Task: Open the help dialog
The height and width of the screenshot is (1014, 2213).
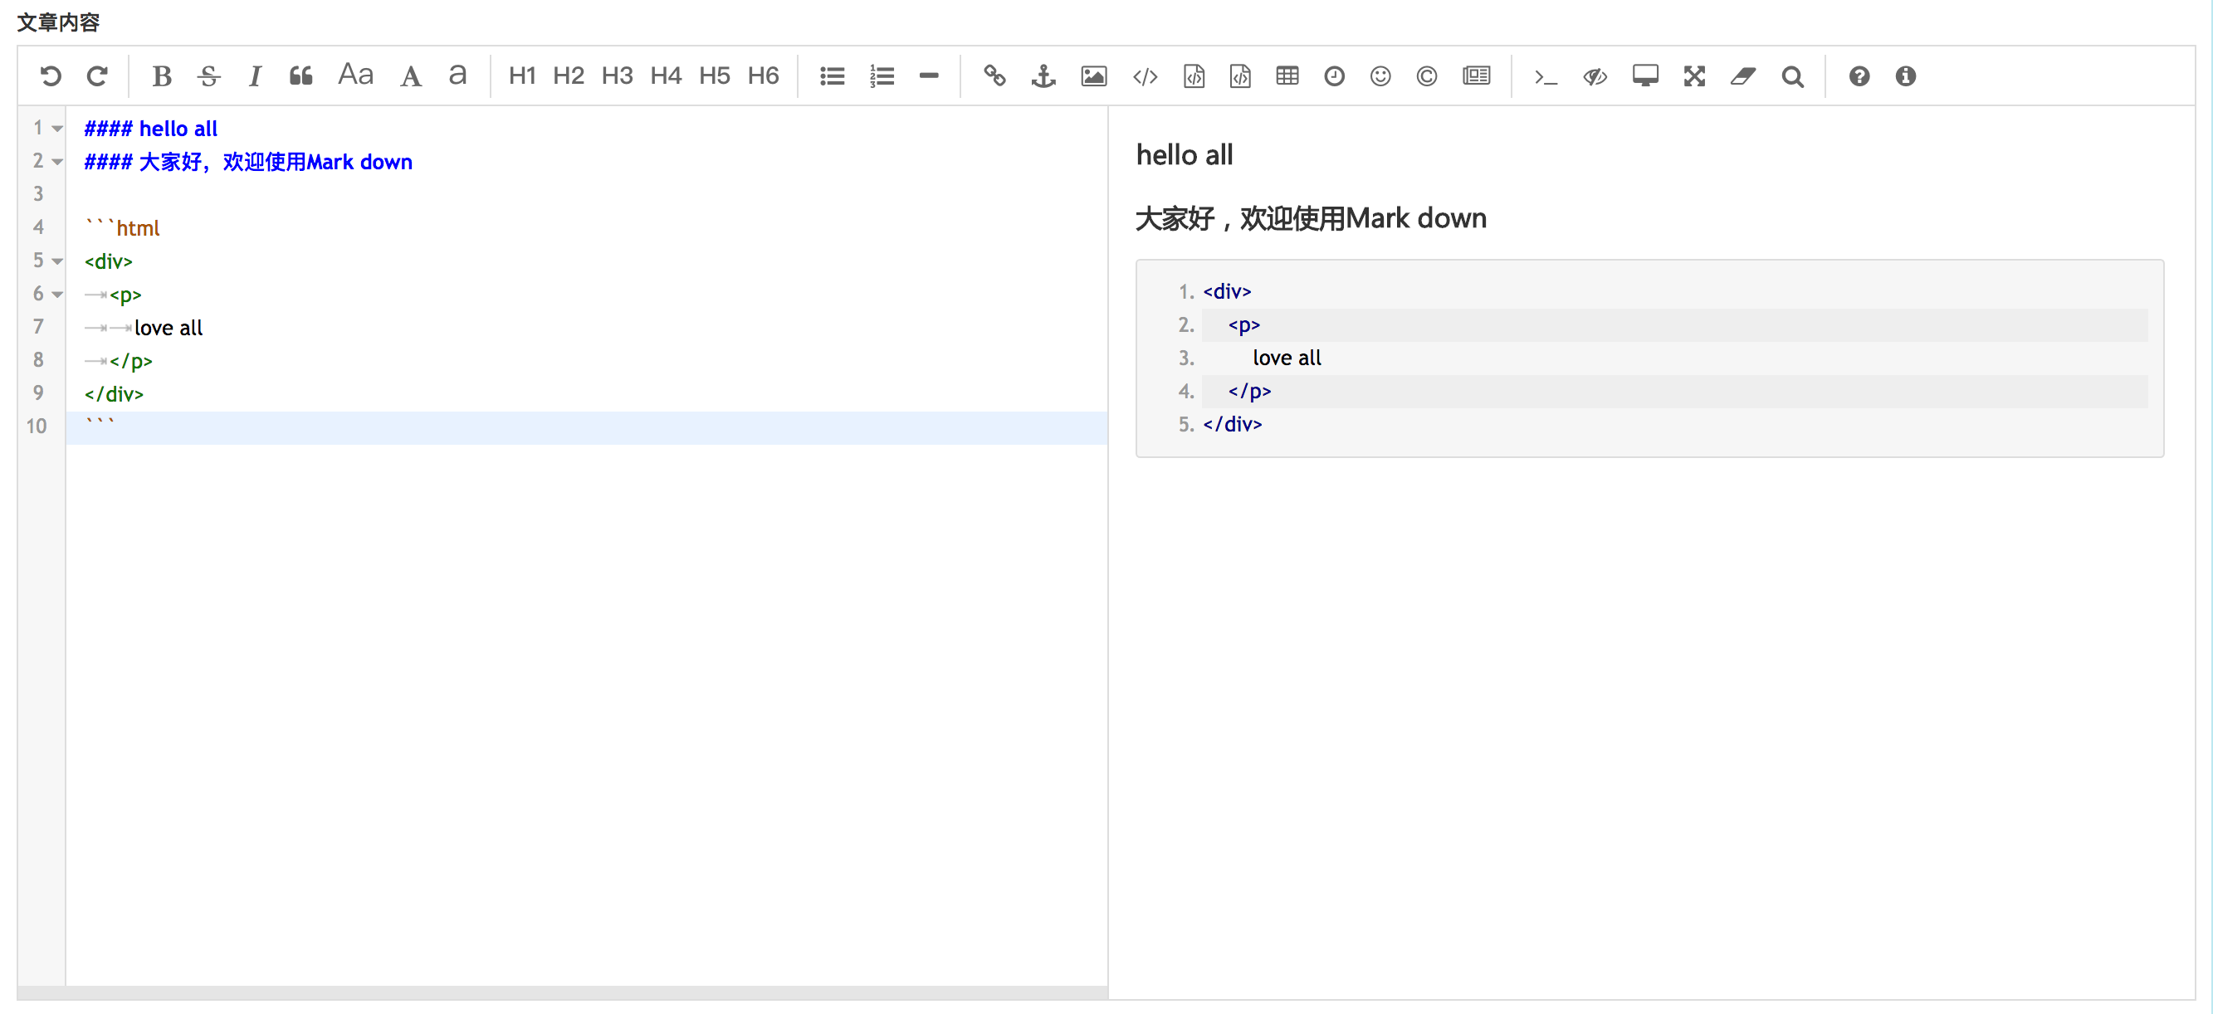Action: click(x=1859, y=76)
